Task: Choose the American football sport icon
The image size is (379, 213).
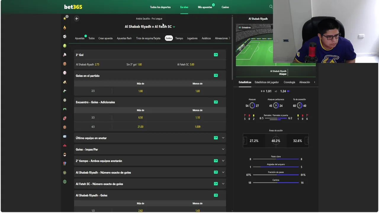Action: pos(65,118)
